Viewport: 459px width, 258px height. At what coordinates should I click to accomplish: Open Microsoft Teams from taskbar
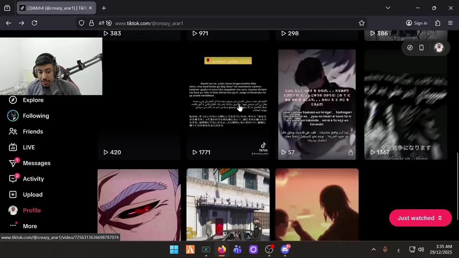[x=237, y=249]
